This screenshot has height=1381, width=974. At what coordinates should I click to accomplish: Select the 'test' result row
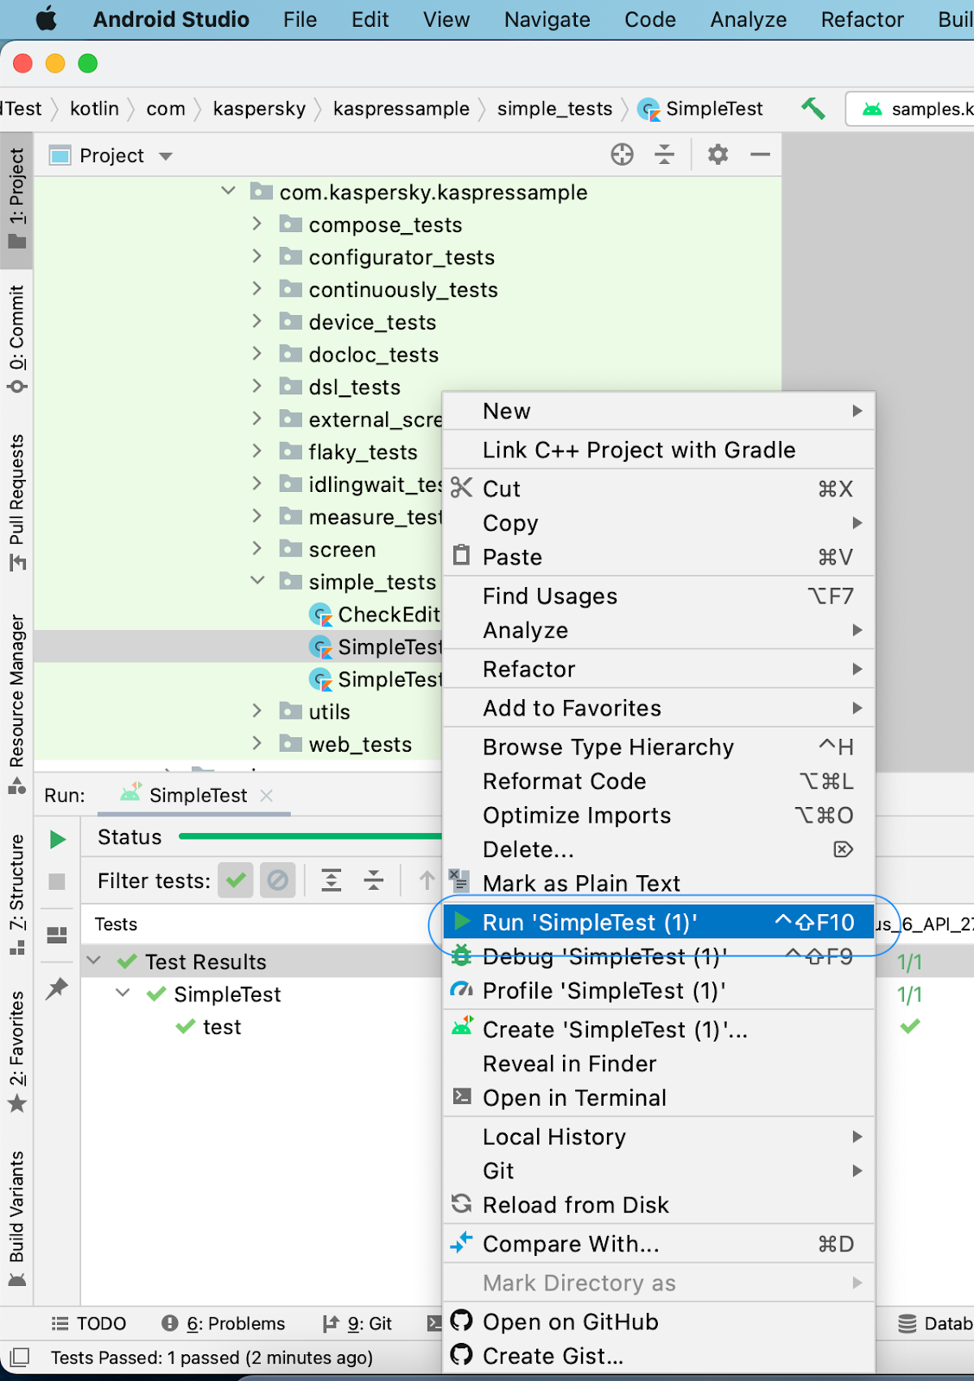[222, 1027]
